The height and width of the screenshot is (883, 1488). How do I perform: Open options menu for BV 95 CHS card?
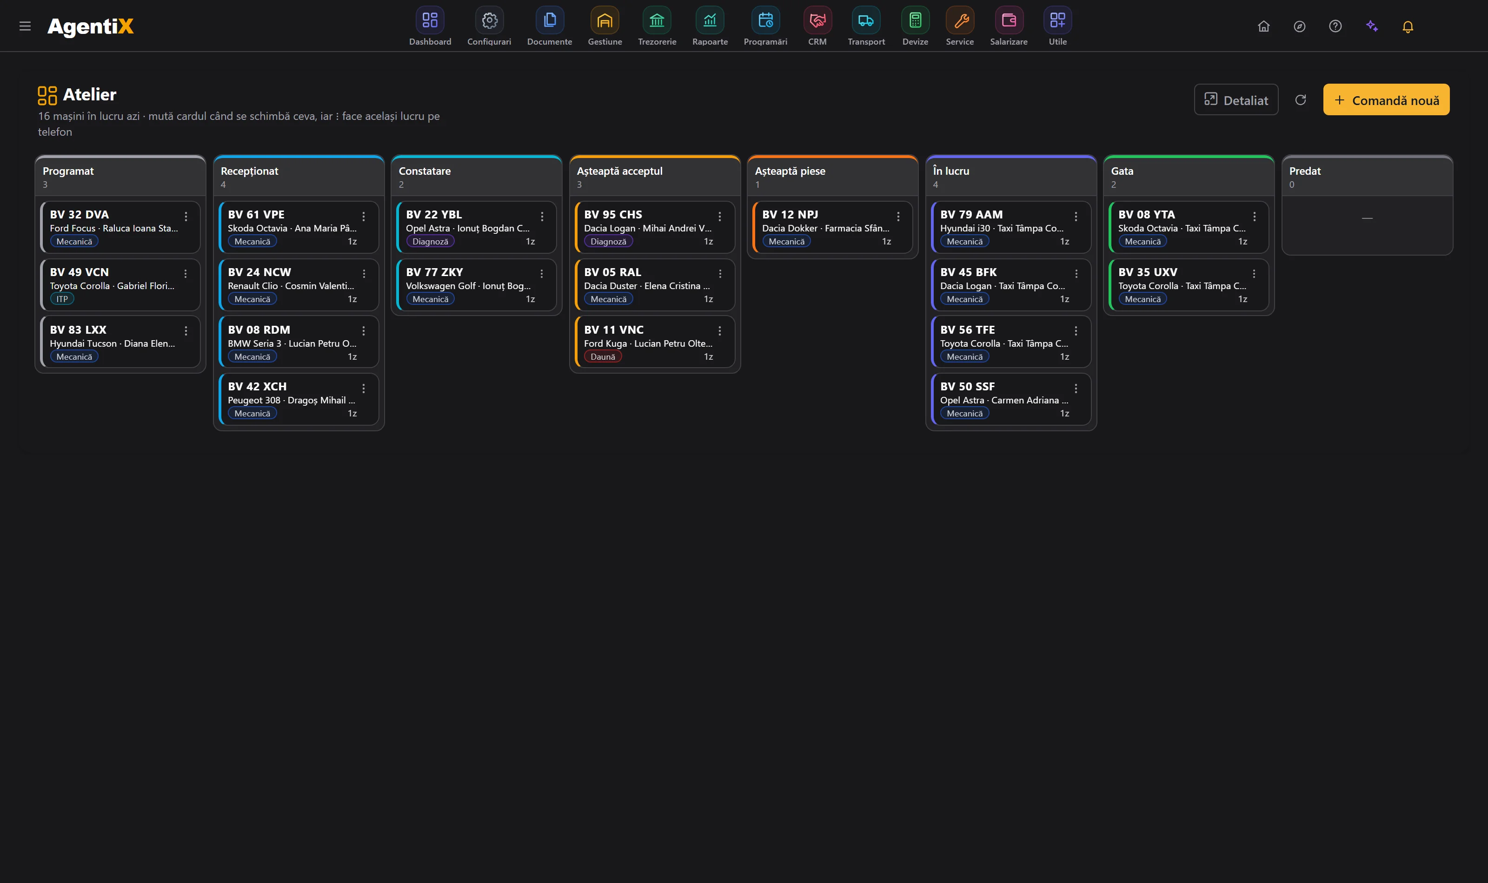(x=720, y=217)
